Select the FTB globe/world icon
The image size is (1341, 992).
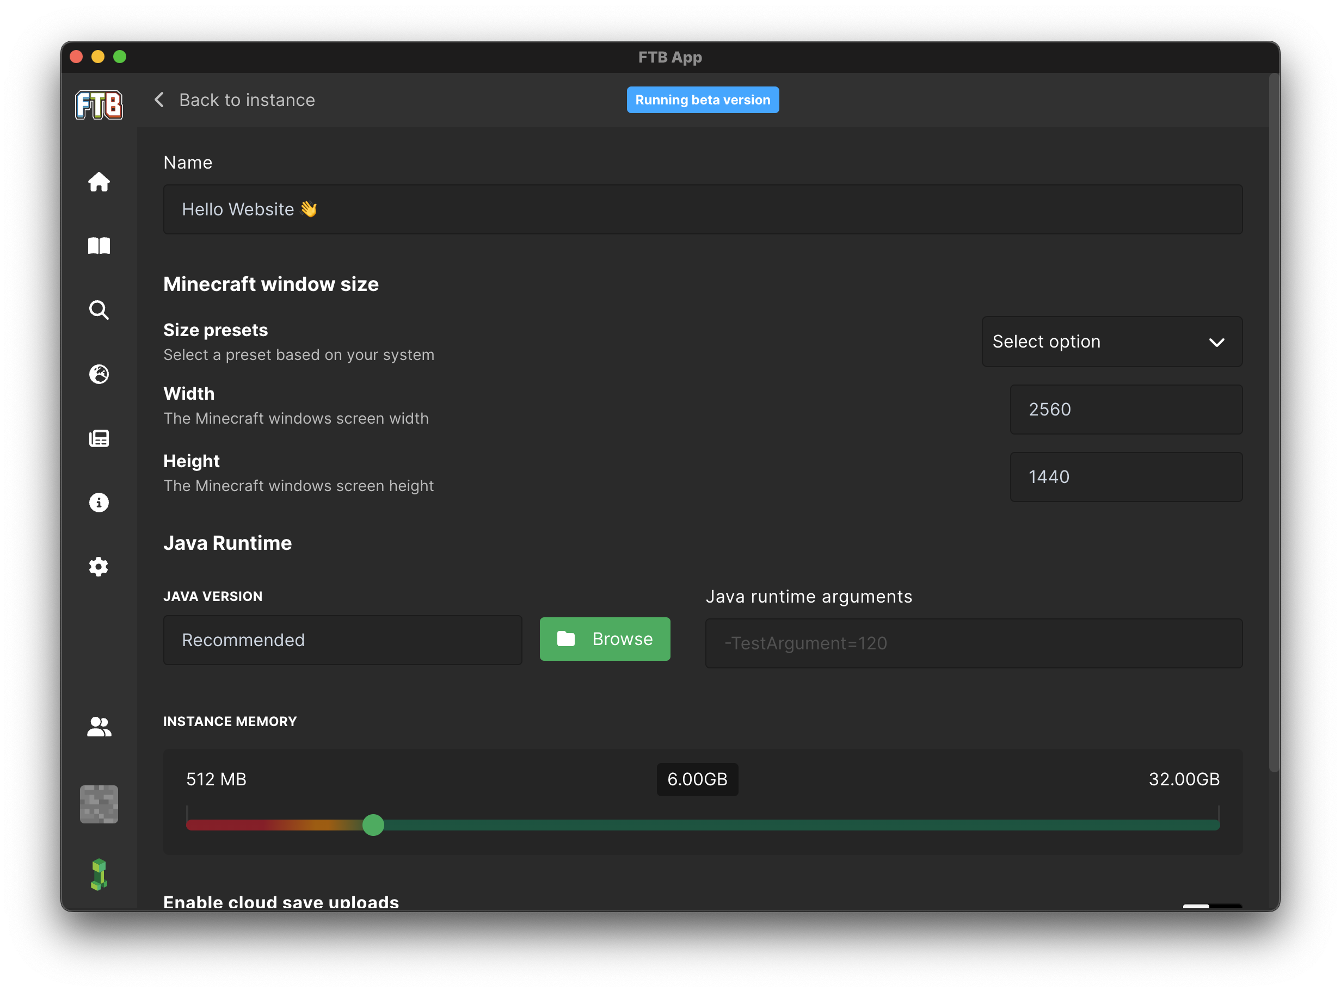point(99,374)
